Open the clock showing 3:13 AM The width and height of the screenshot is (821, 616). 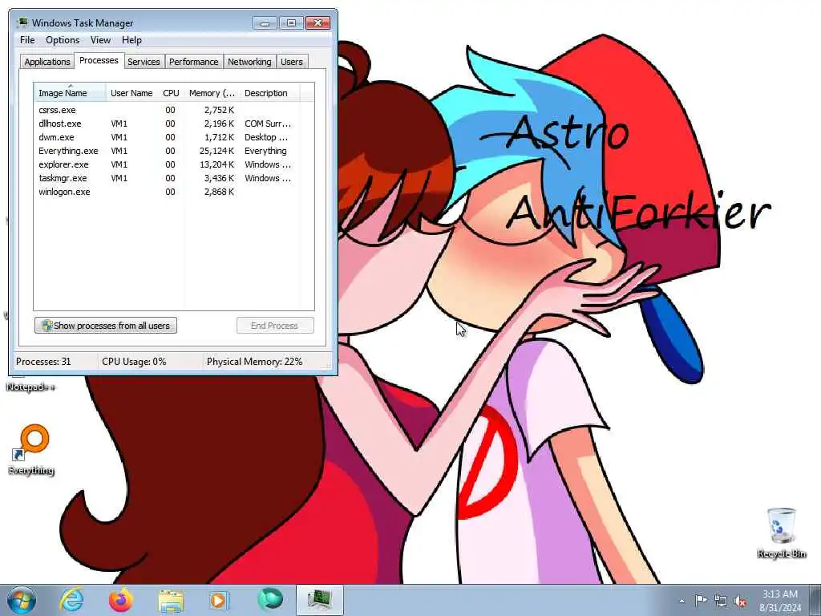[779, 600]
